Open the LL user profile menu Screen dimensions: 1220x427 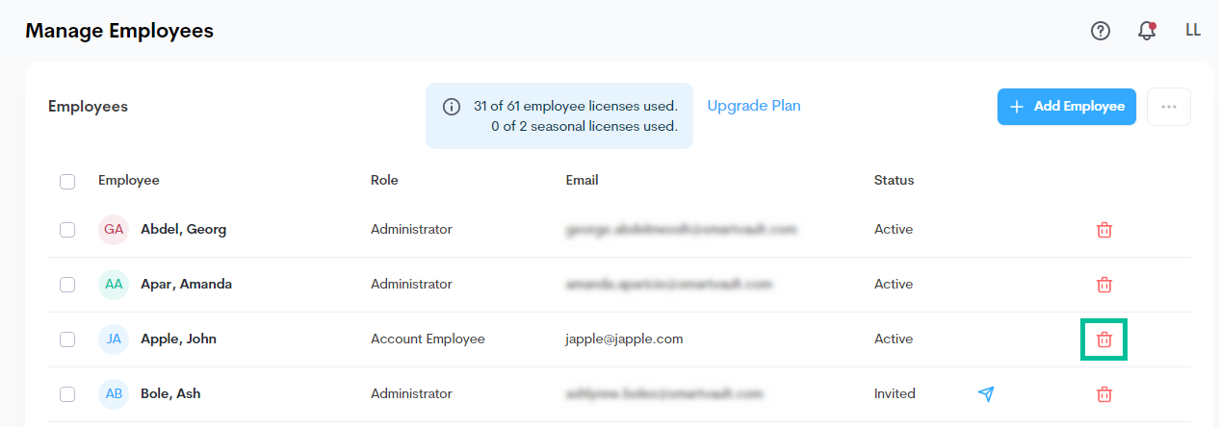(1193, 30)
